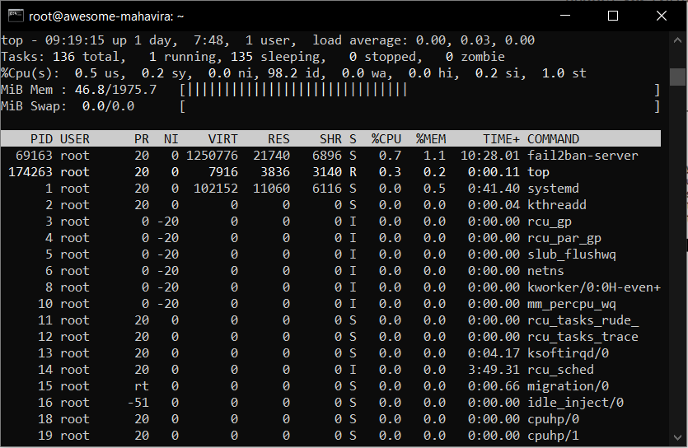
Task: Click RES value 11060 for systemd
Action: 271,189
